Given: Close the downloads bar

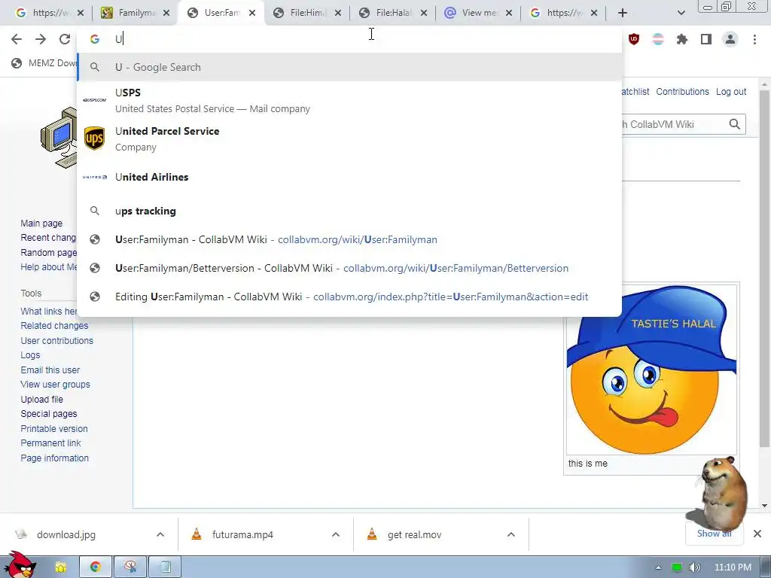Looking at the screenshot, I should [757, 534].
